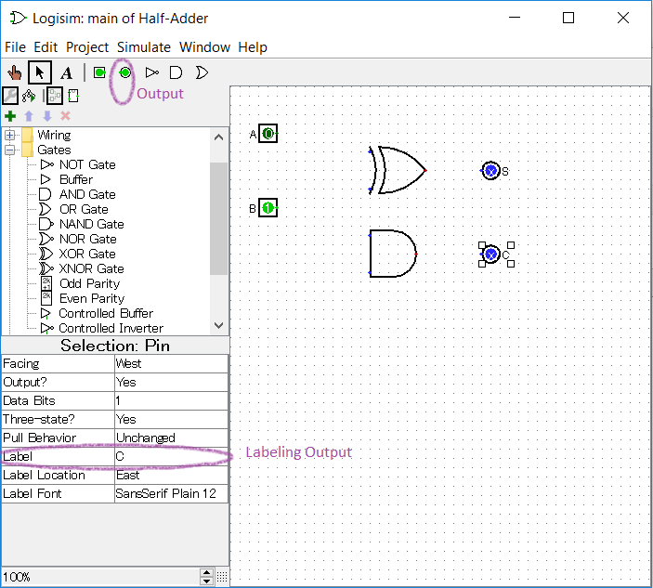Toggle input pin B value
653x588 pixels.
[x=268, y=208]
